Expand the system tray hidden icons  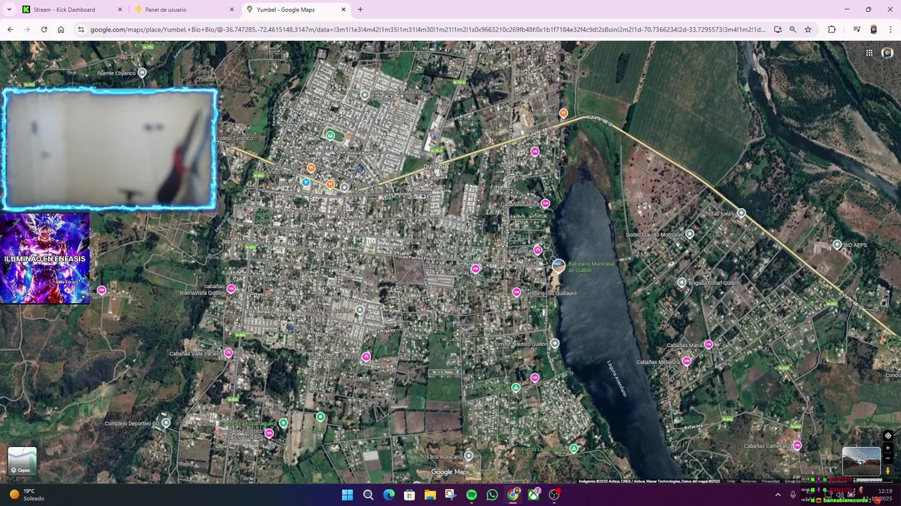click(778, 495)
